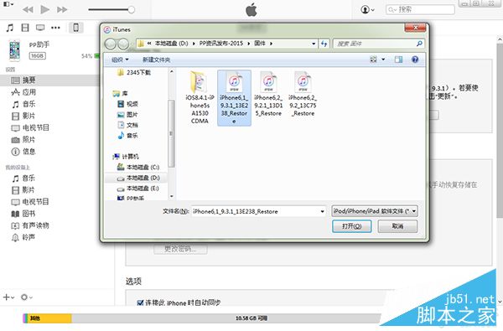The image size is (503, 331).
Task: Toggle the preview pane icon
Action: tap(398, 59)
